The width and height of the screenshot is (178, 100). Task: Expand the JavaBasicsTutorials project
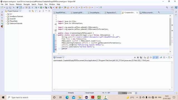point(6,16)
